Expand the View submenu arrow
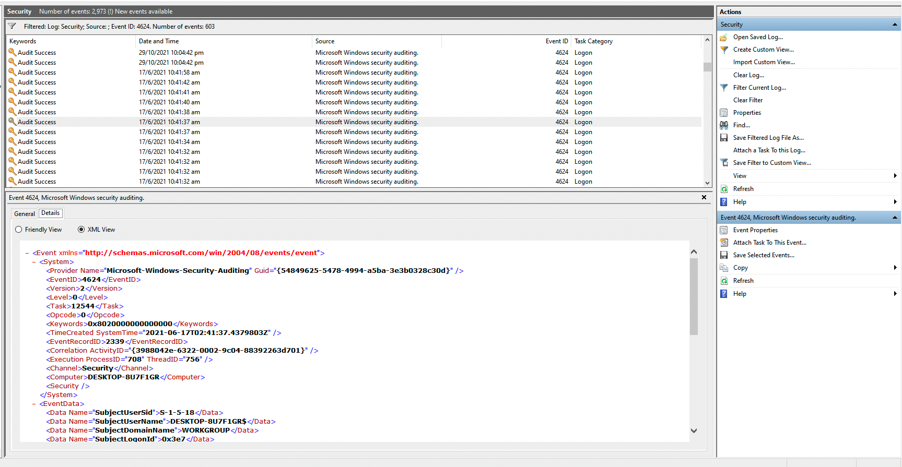Screen dimensions: 902x467 pyautogui.click(x=895, y=176)
